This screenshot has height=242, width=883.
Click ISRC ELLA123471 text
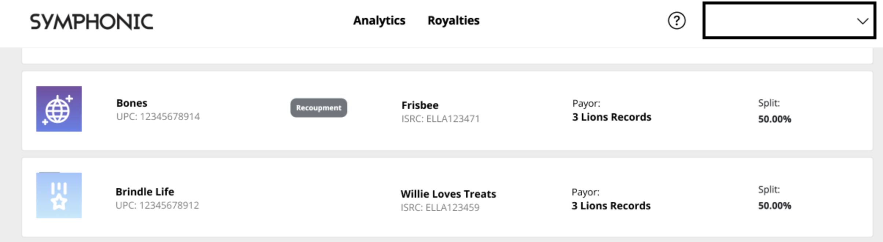coord(440,119)
